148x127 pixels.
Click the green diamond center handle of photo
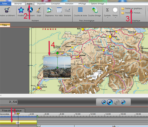(x=57, y=68)
